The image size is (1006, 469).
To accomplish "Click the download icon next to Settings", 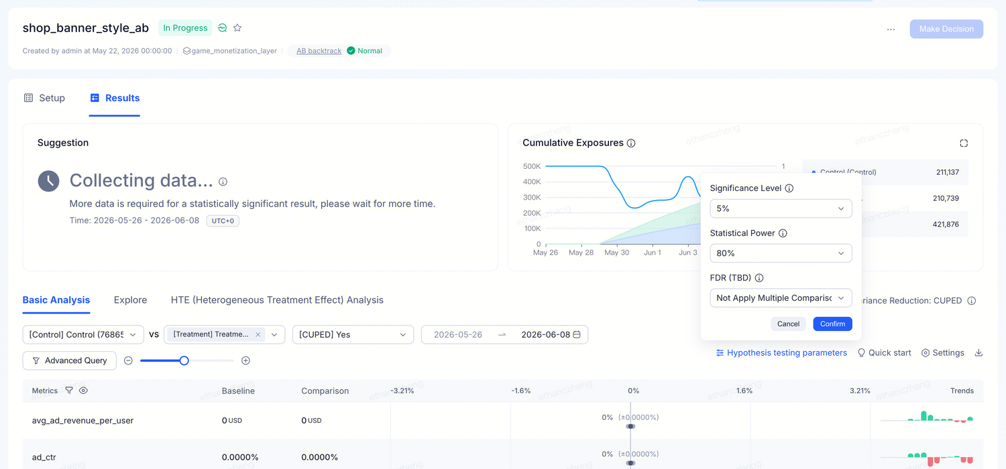I will pyautogui.click(x=979, y=352).
